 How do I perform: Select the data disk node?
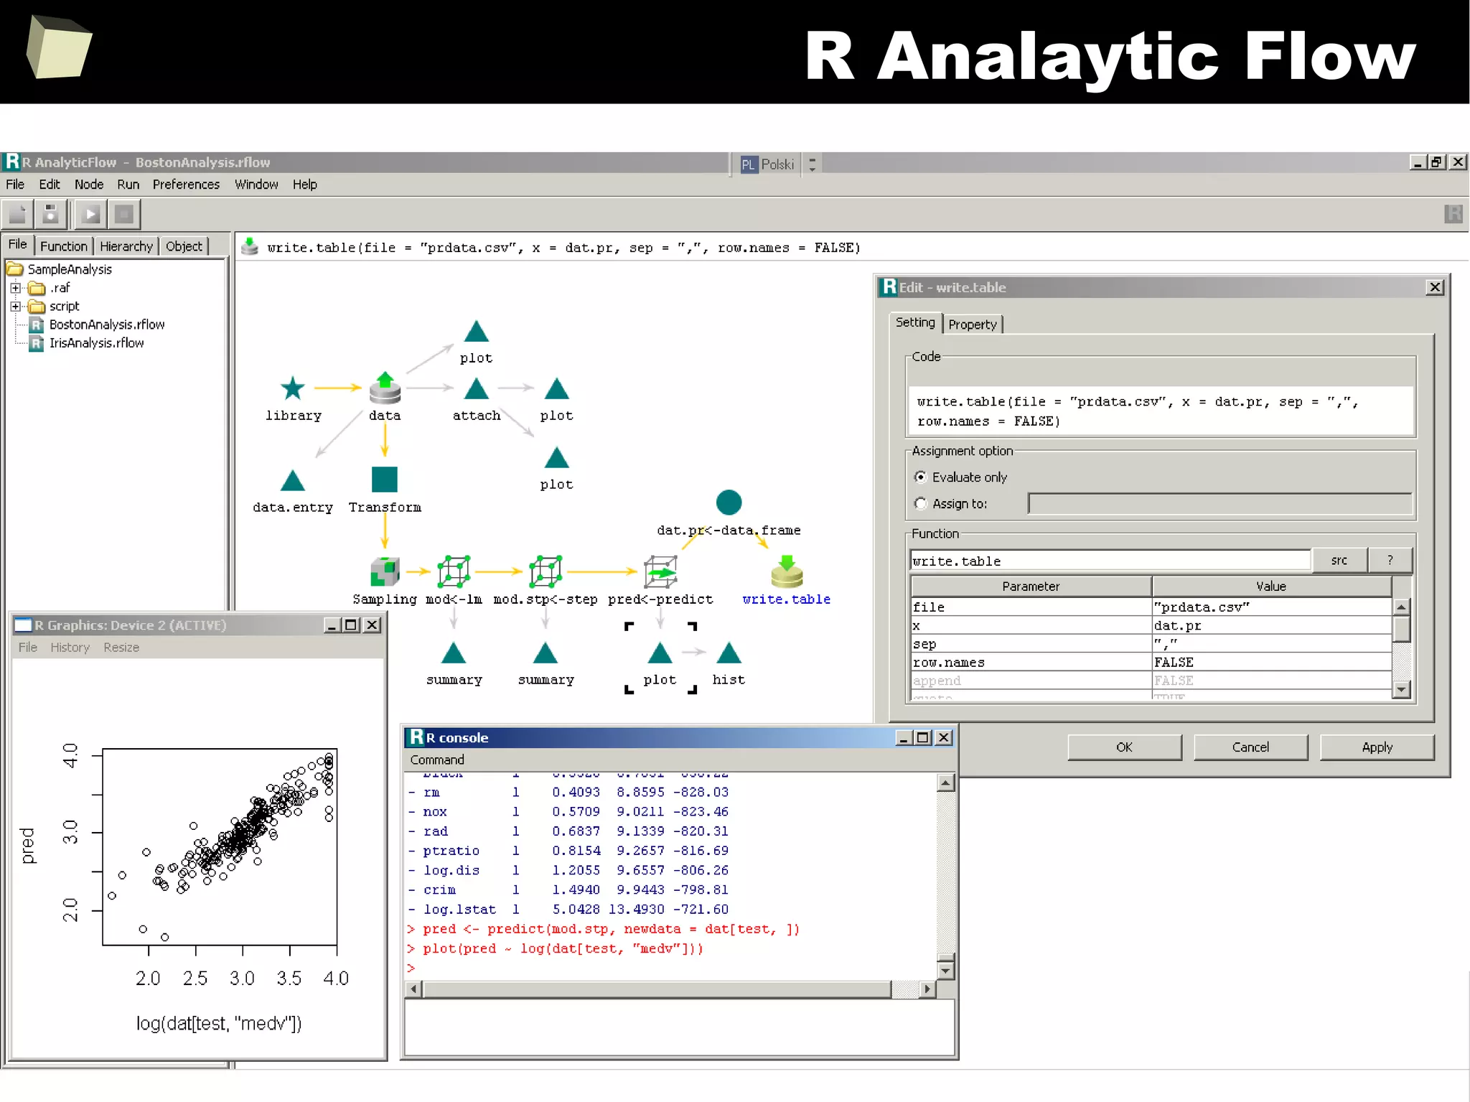(x=385, y=388)
